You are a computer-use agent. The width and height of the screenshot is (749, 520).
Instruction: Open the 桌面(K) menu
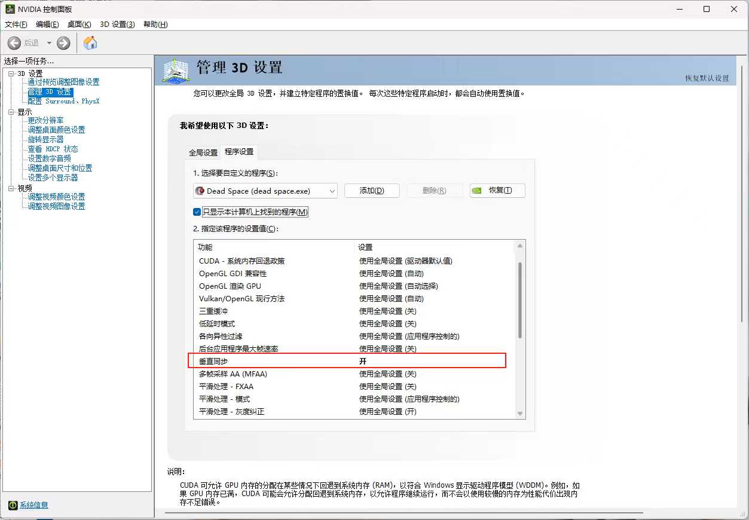(x=80, y=25)
